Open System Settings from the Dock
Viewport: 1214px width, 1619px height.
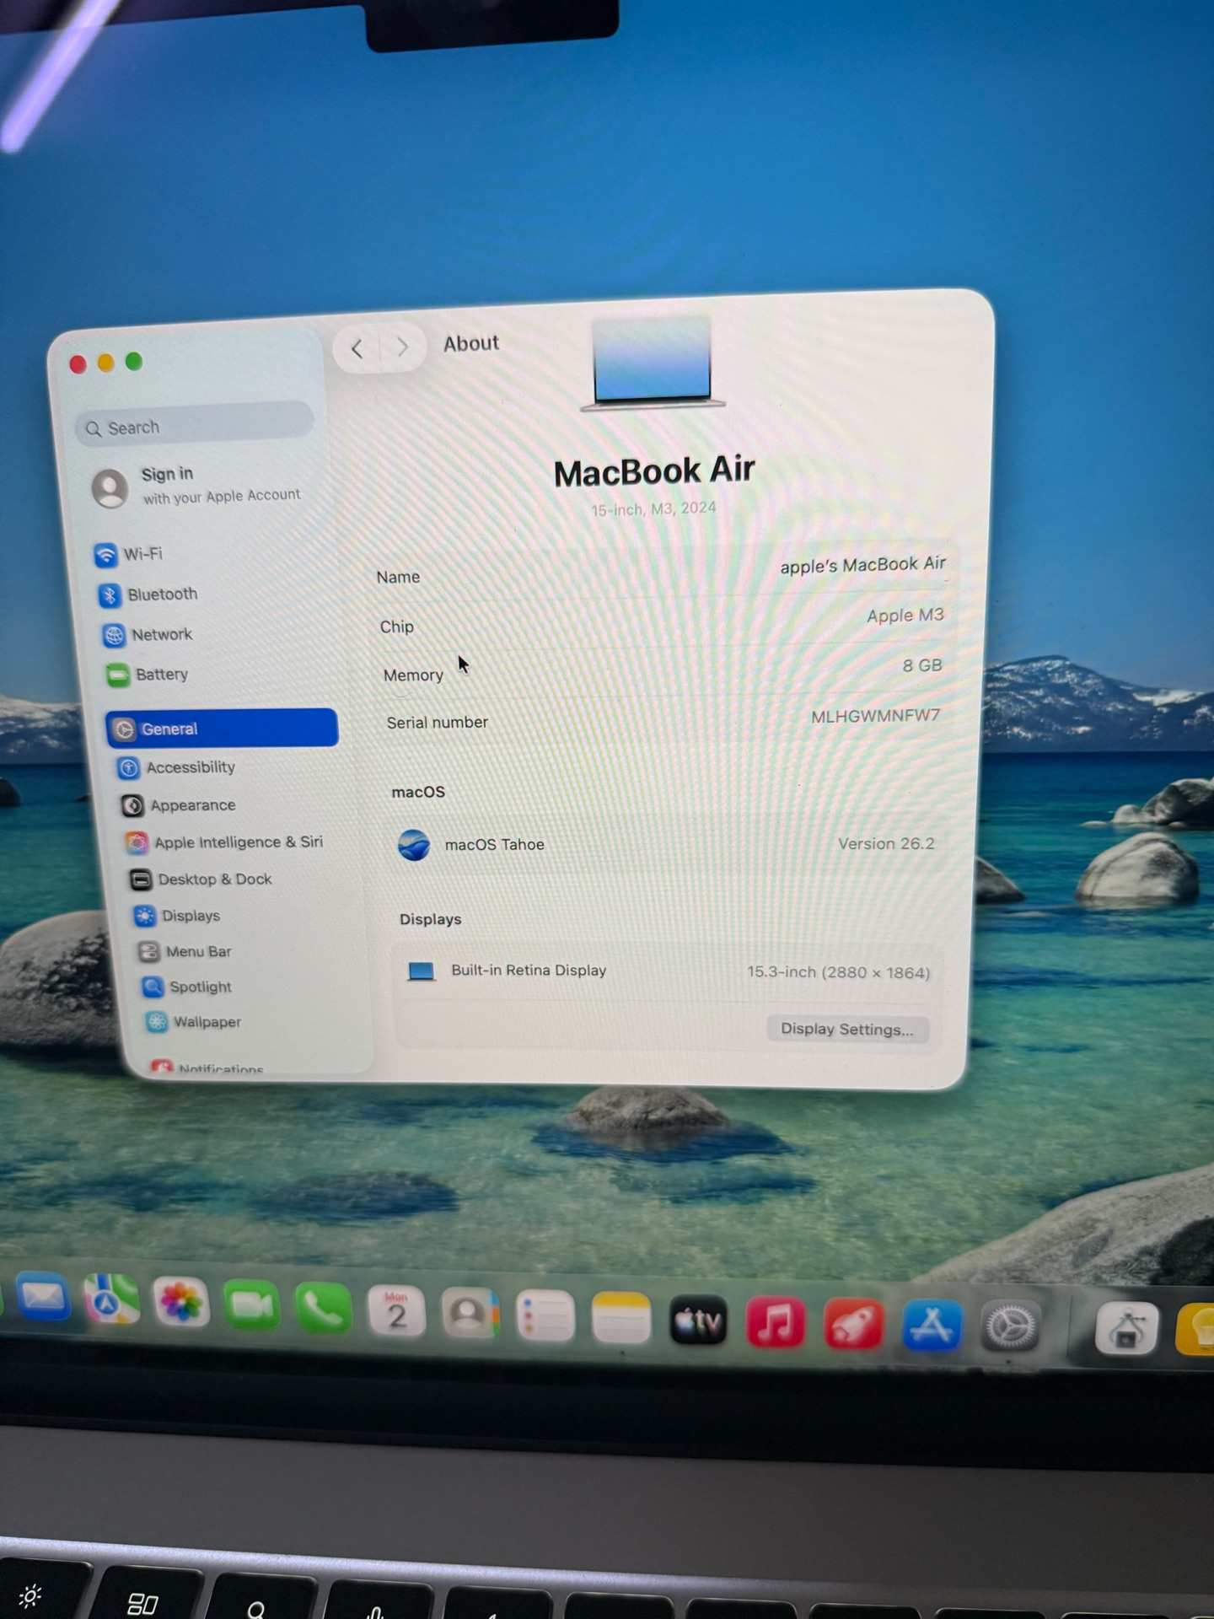click(1010, 1328)
